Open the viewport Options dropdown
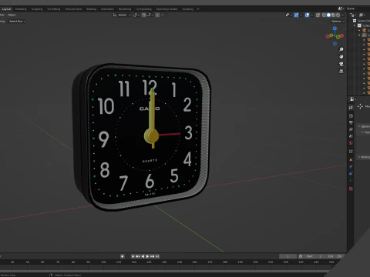The image size is (370, 277). 338,22
